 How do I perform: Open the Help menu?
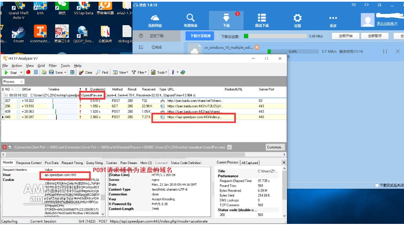coord(78,66)
